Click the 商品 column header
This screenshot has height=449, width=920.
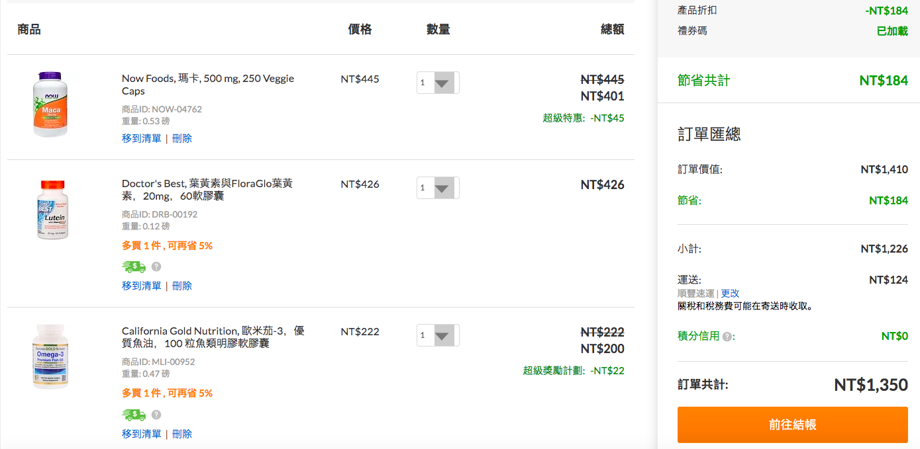pyautogui.click(x=29, y=29)
